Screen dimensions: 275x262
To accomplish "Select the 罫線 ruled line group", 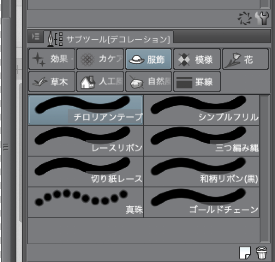I will pos(197,81).
